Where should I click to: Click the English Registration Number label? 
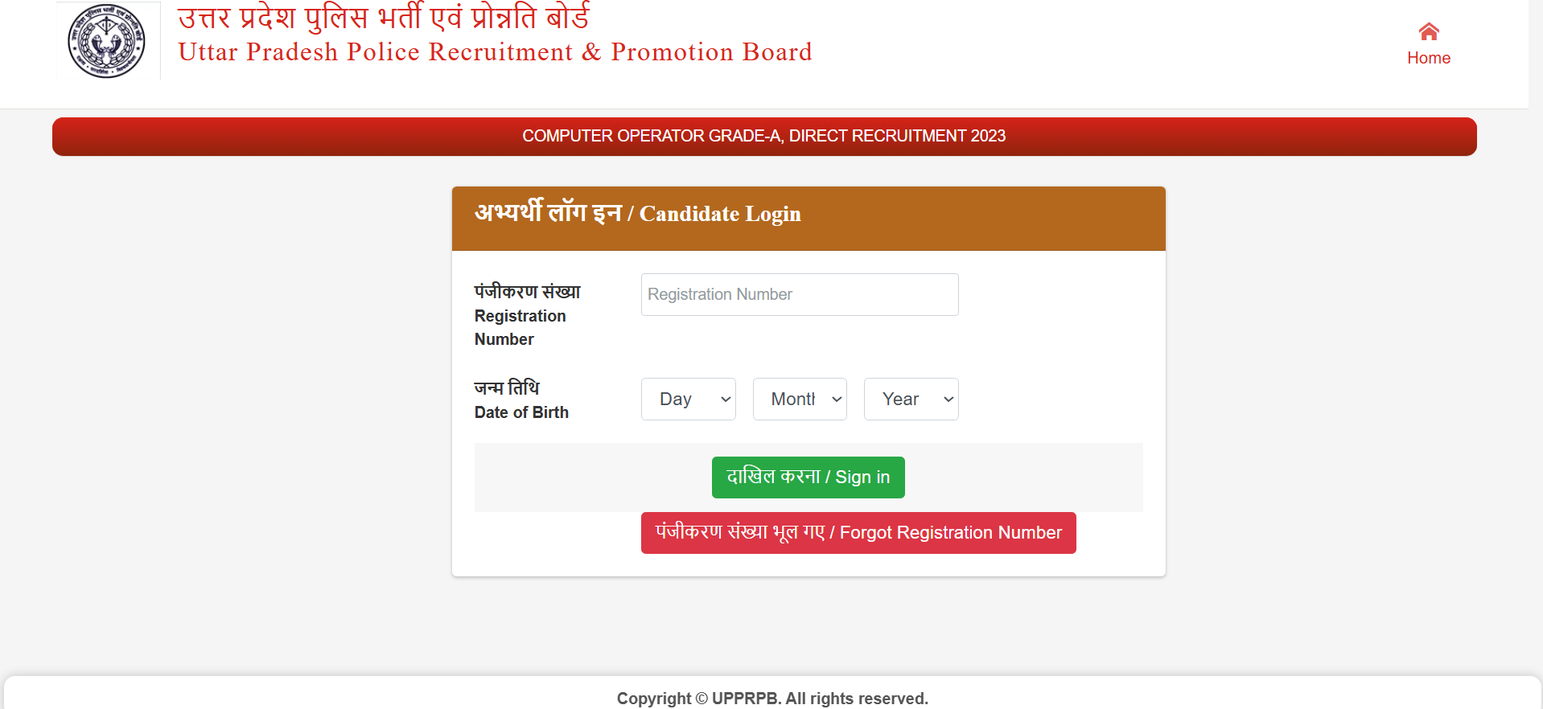point(520,327)
